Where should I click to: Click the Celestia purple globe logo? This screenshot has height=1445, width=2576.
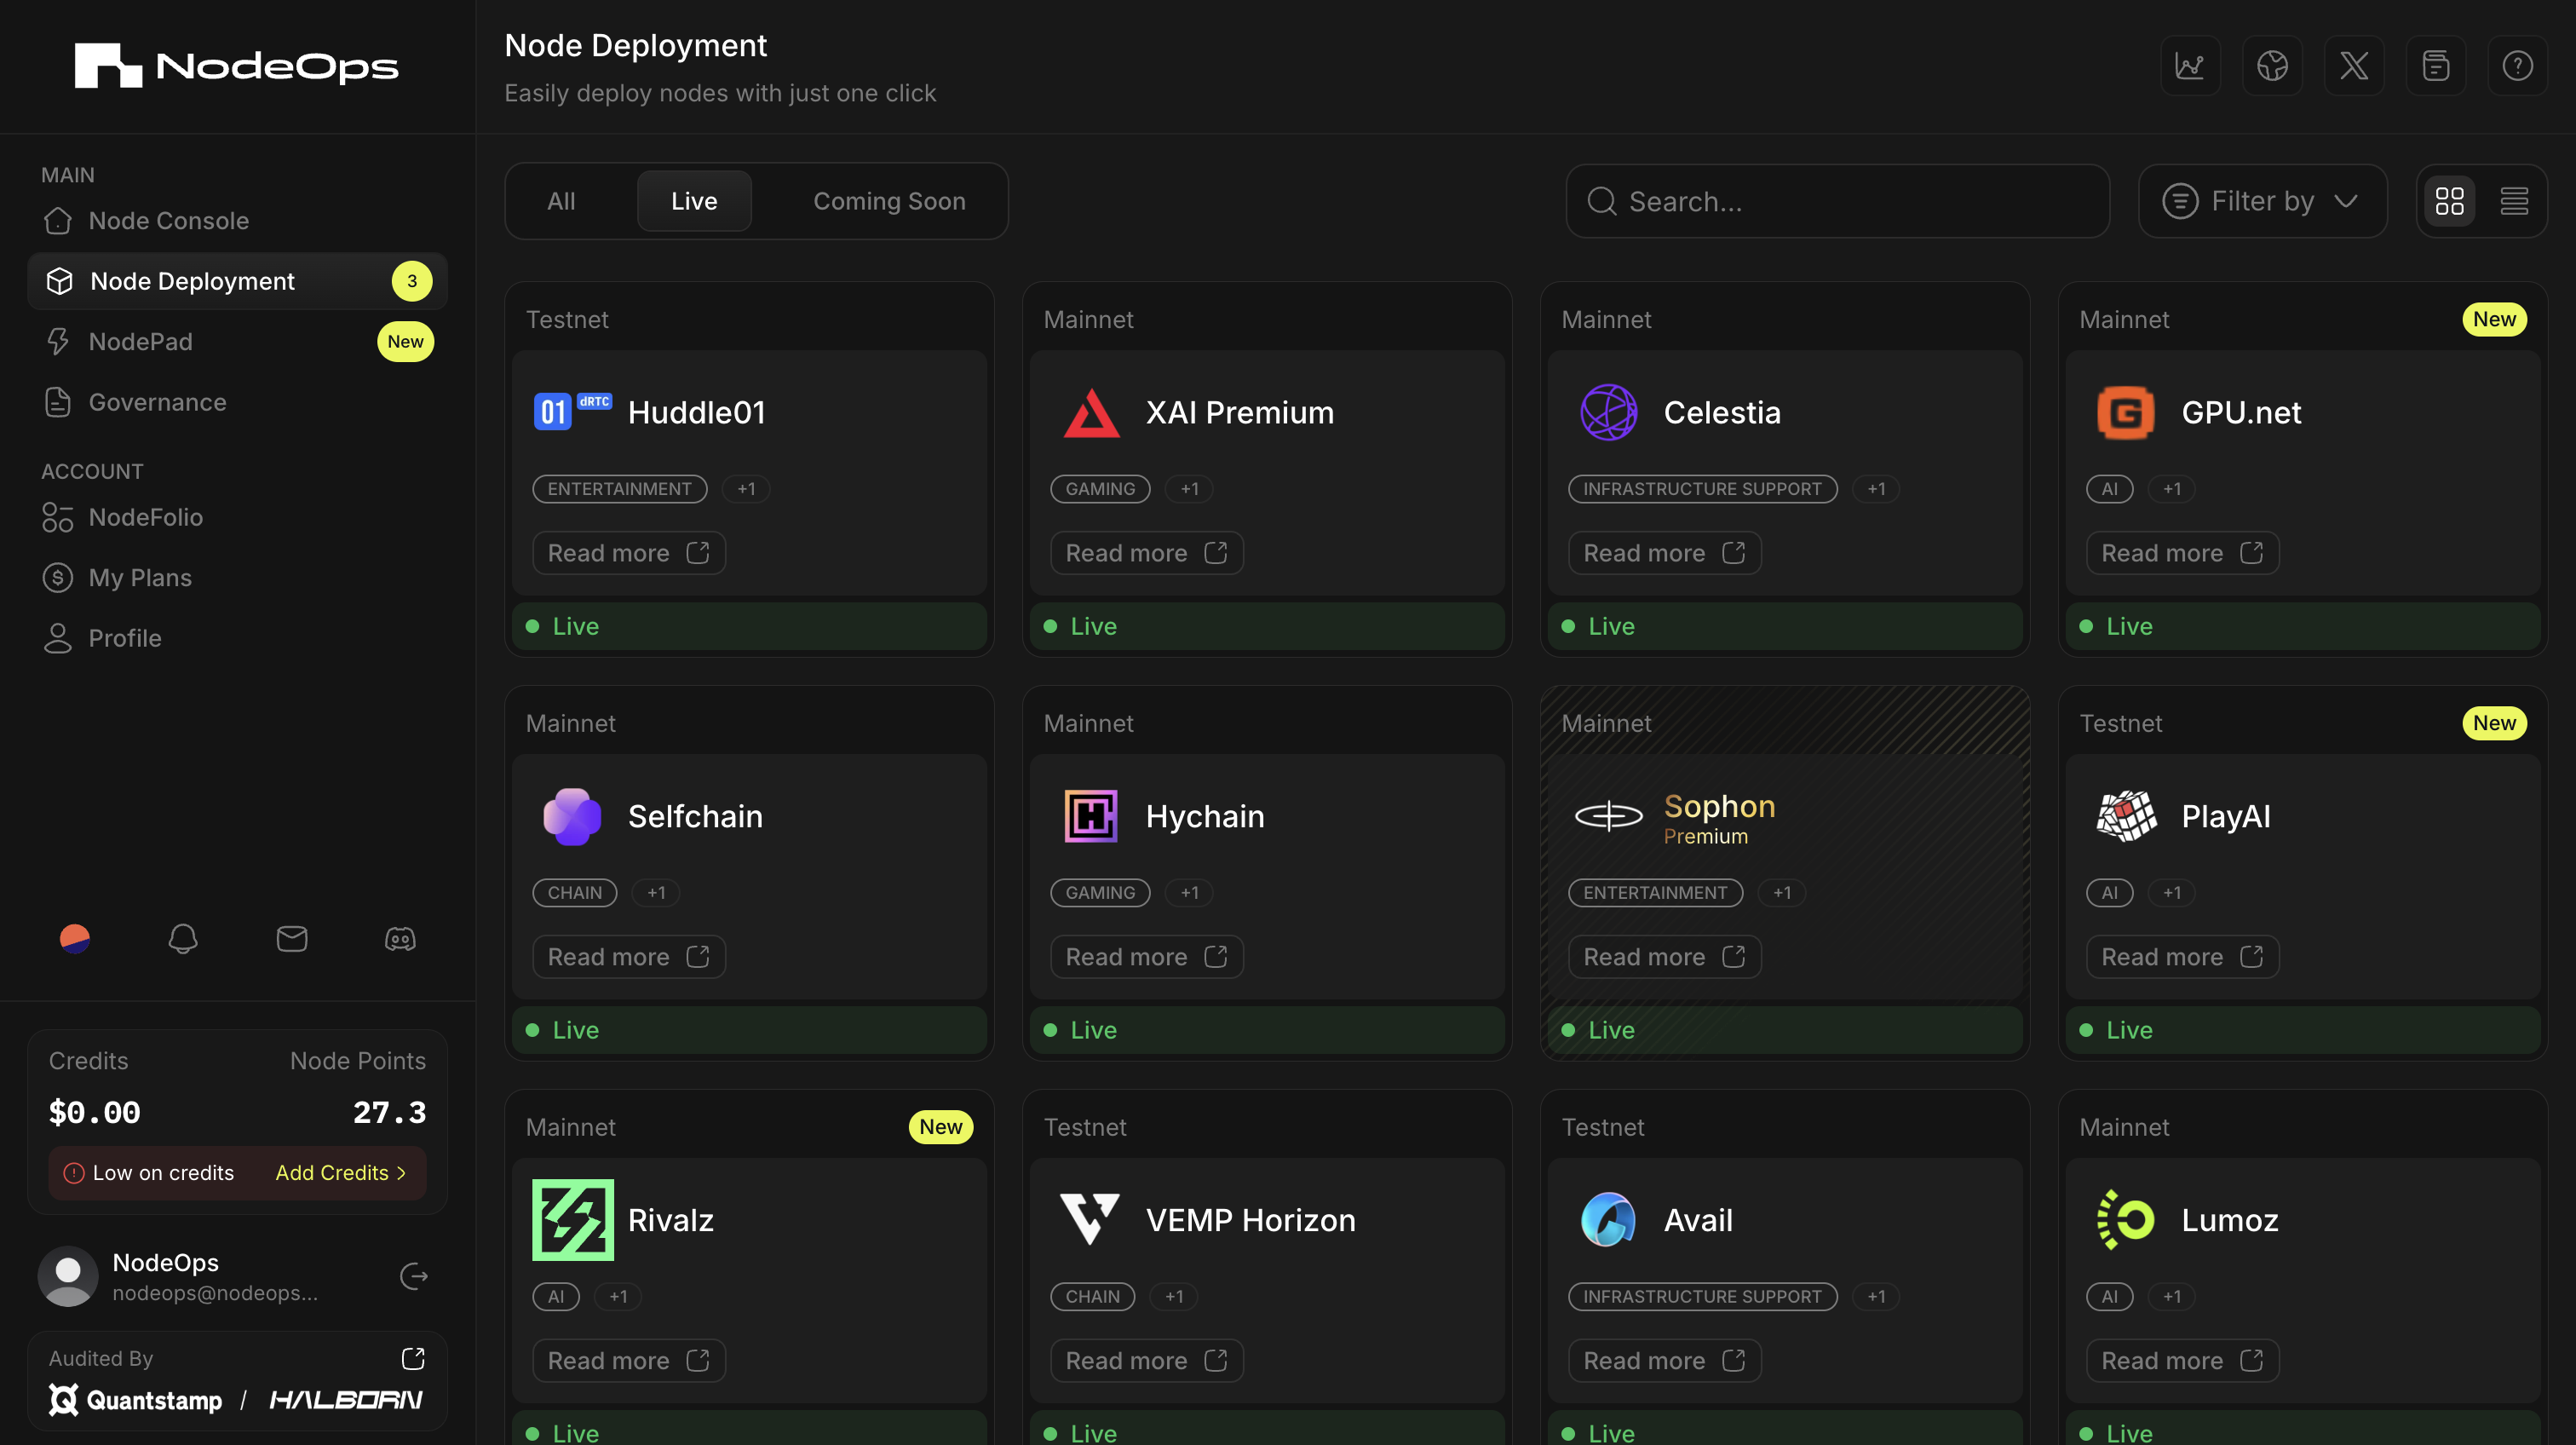coord(1608,412)
